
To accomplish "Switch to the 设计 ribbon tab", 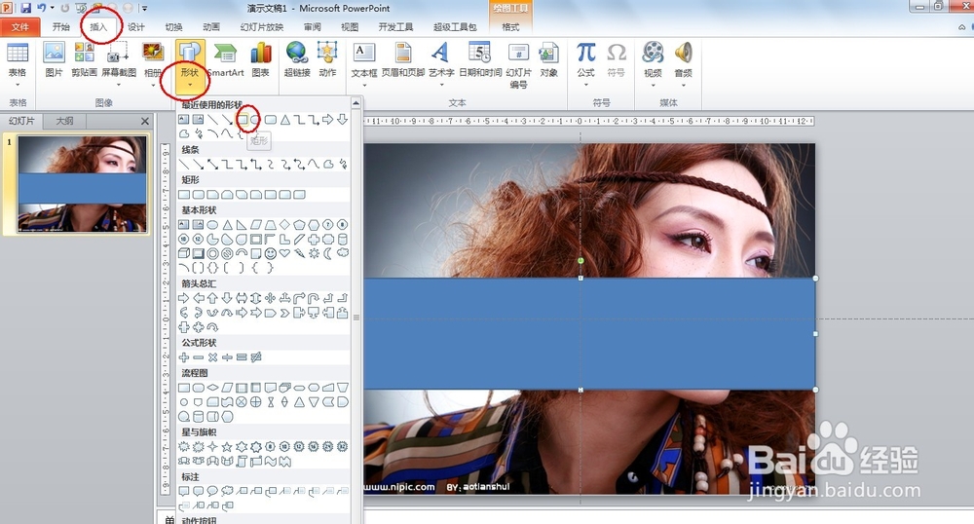I will [x=136, y=27].
